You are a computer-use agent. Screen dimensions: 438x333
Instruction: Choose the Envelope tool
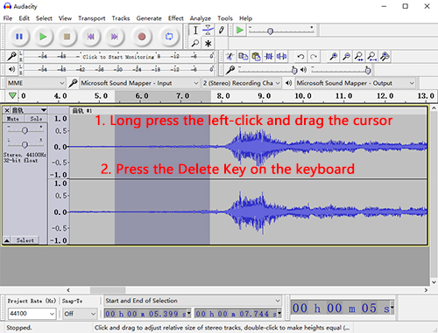(x=208, y=30)
